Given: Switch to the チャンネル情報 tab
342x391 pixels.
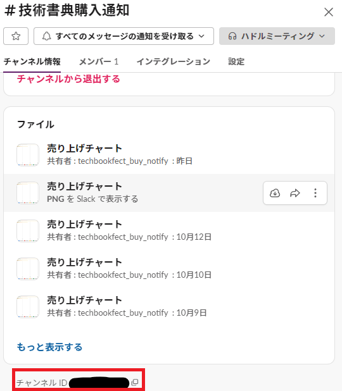Looking at the screenshot, I should click(32, 61).
